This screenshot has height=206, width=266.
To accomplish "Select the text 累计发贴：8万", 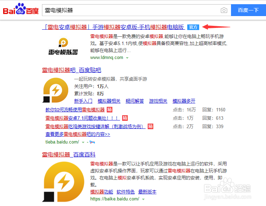I will pos(89,94).
